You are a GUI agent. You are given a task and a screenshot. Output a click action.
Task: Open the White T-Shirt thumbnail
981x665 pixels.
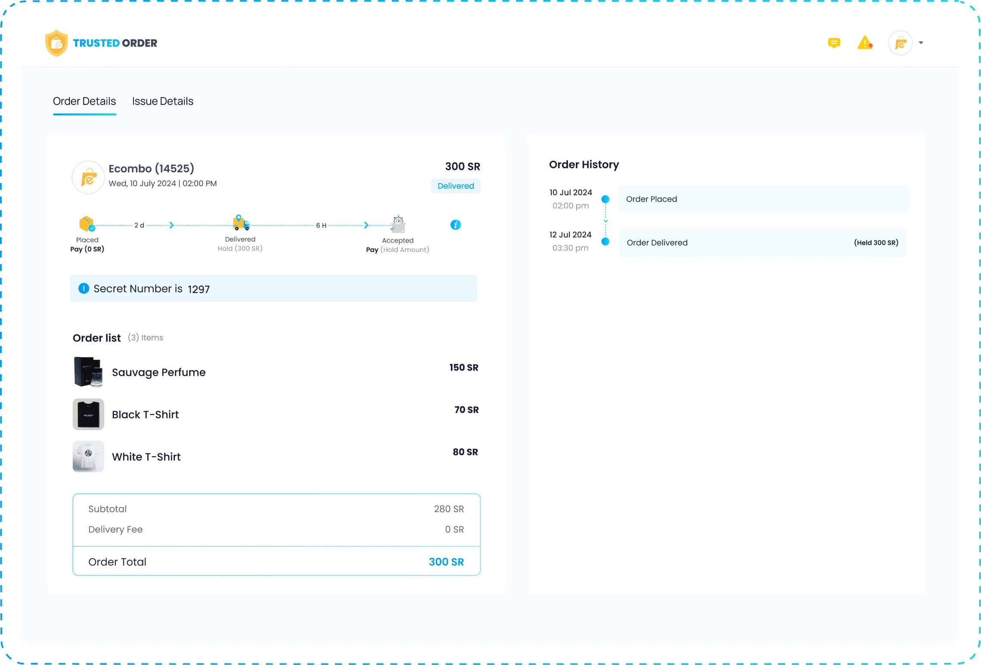point(88,456)
